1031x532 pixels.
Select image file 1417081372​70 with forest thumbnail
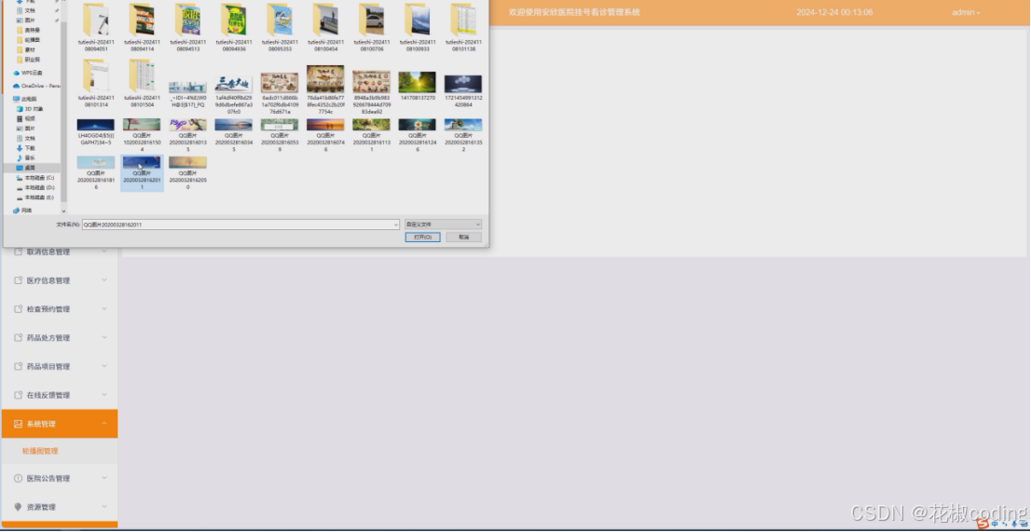418,87
